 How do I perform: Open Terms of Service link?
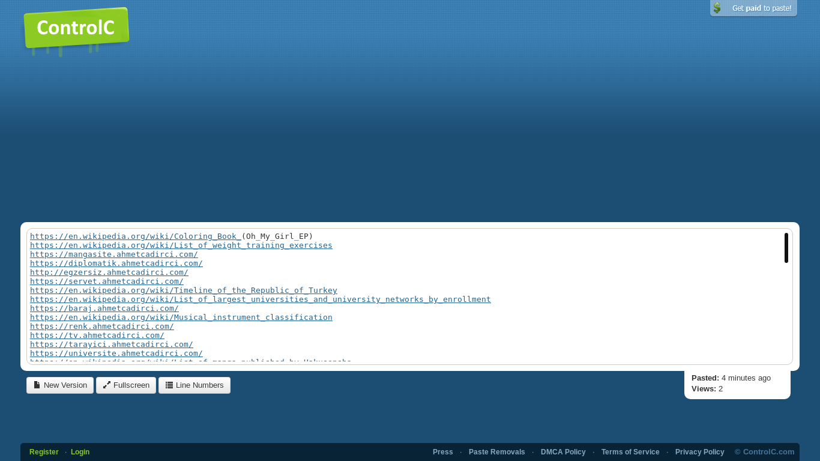coord(630,452)
